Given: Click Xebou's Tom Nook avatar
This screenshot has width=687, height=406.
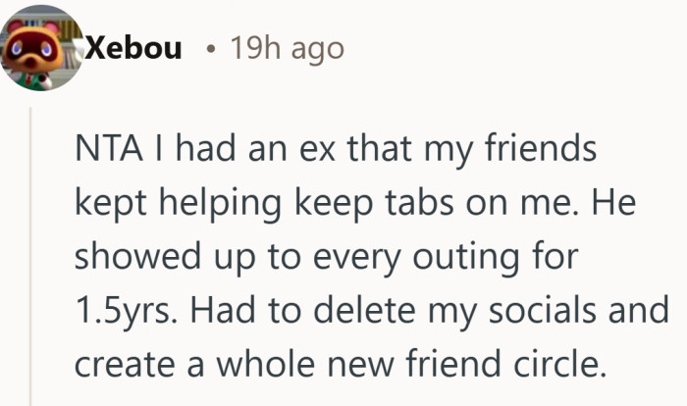Looking at the screenshot, I should point(38,48).
